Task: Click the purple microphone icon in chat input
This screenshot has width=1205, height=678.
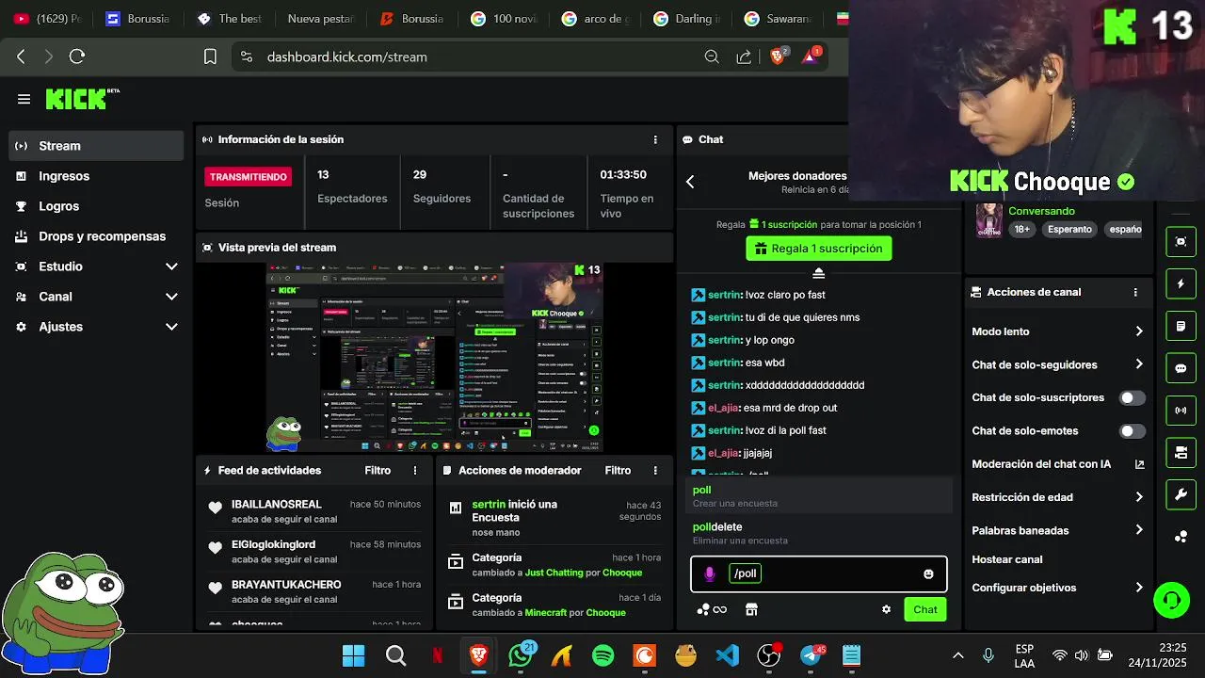Action: click(710, 573)
